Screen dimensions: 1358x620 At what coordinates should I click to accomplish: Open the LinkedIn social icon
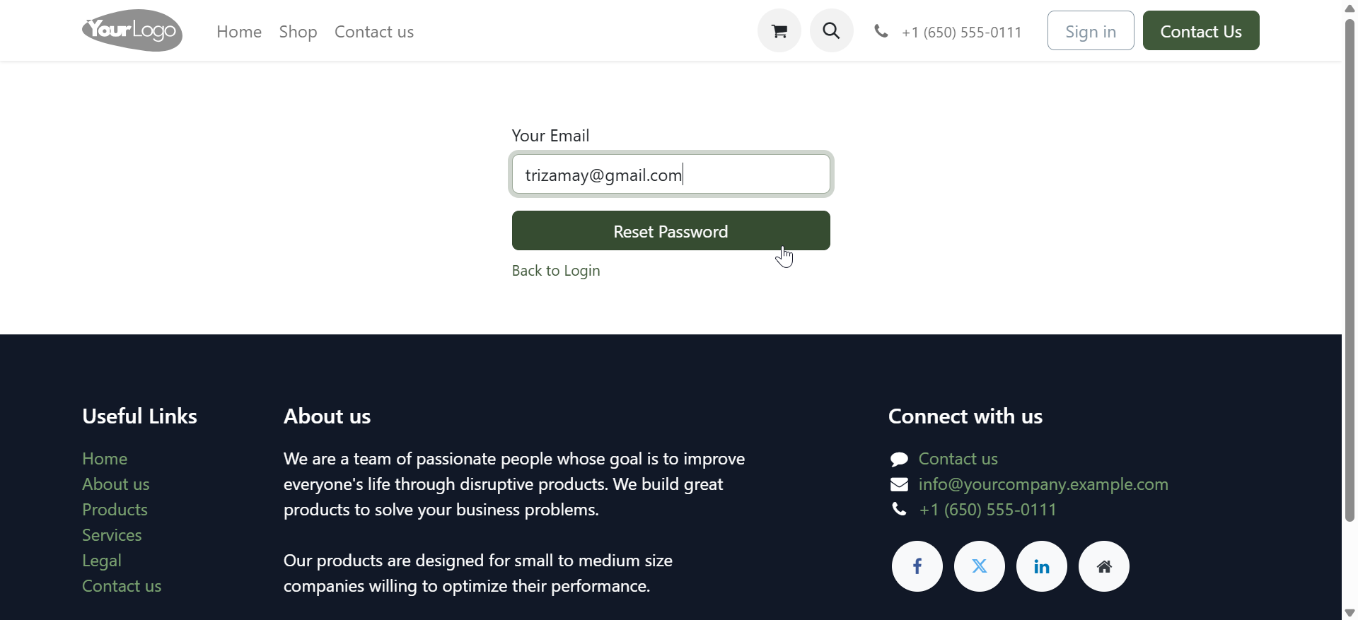1041,566
